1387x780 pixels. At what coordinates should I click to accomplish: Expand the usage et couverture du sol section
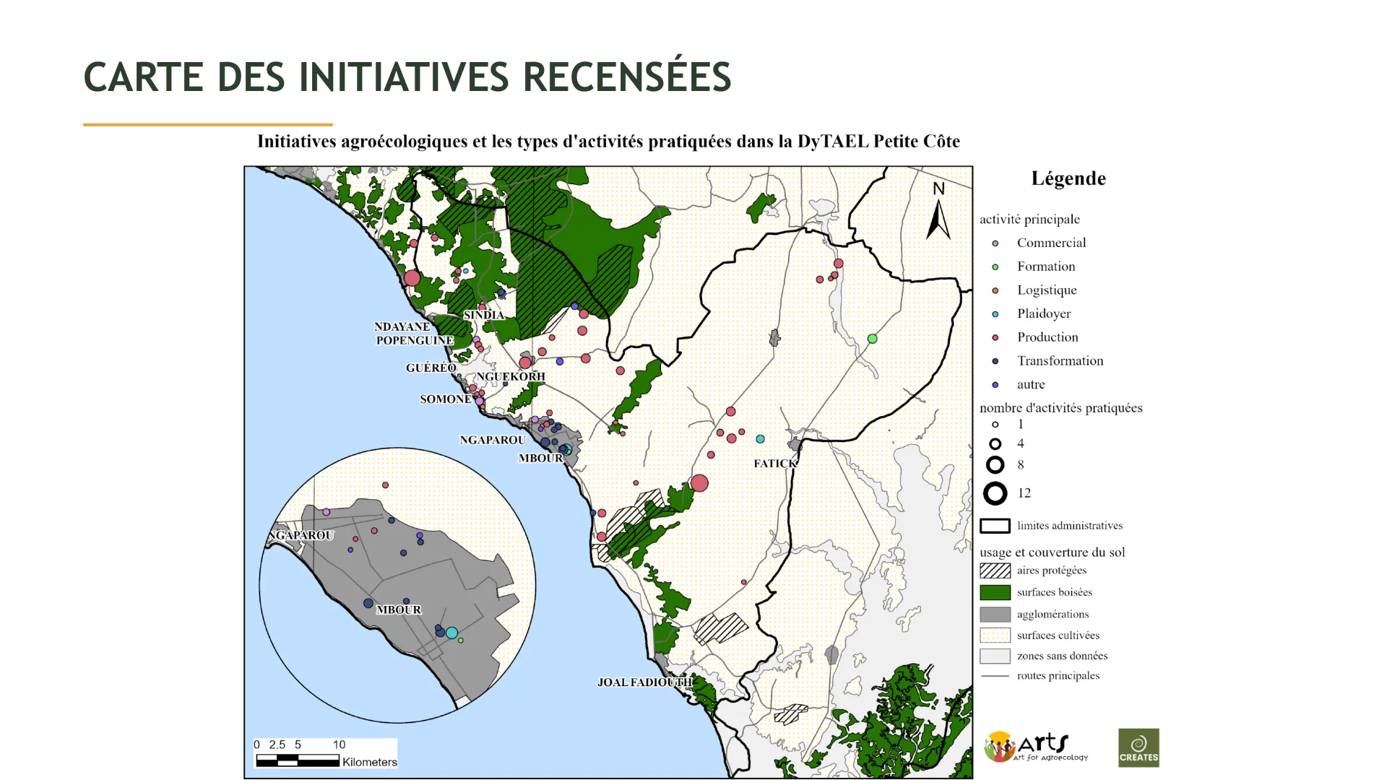click(1053, 551)
